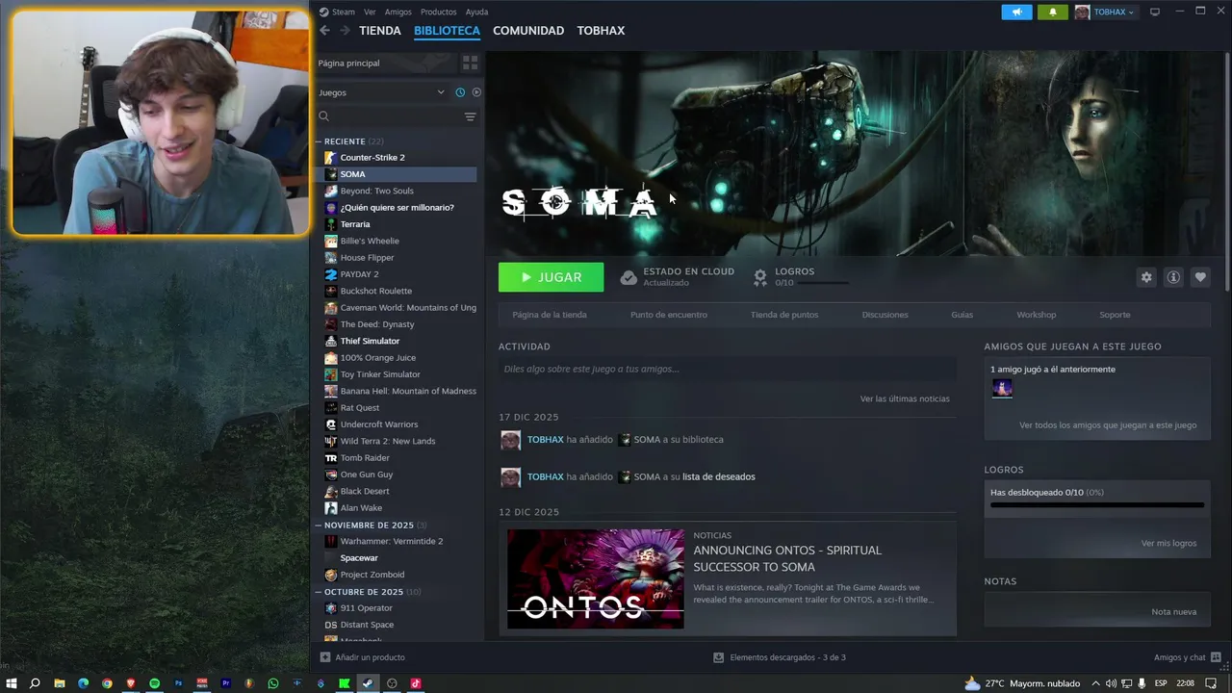The image size is (1232, 693).
Task: Open the Ver menu
Action: [x=370, y=12]
